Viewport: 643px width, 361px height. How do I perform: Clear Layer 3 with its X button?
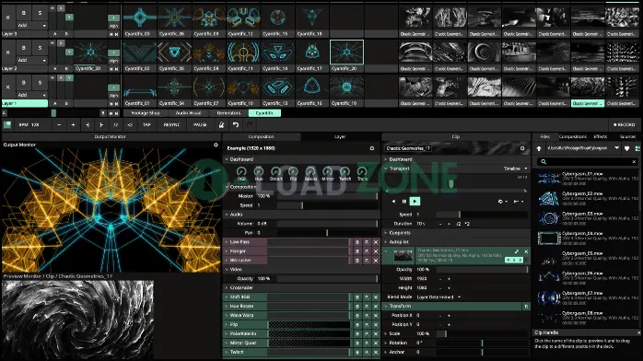coord(7,17)
